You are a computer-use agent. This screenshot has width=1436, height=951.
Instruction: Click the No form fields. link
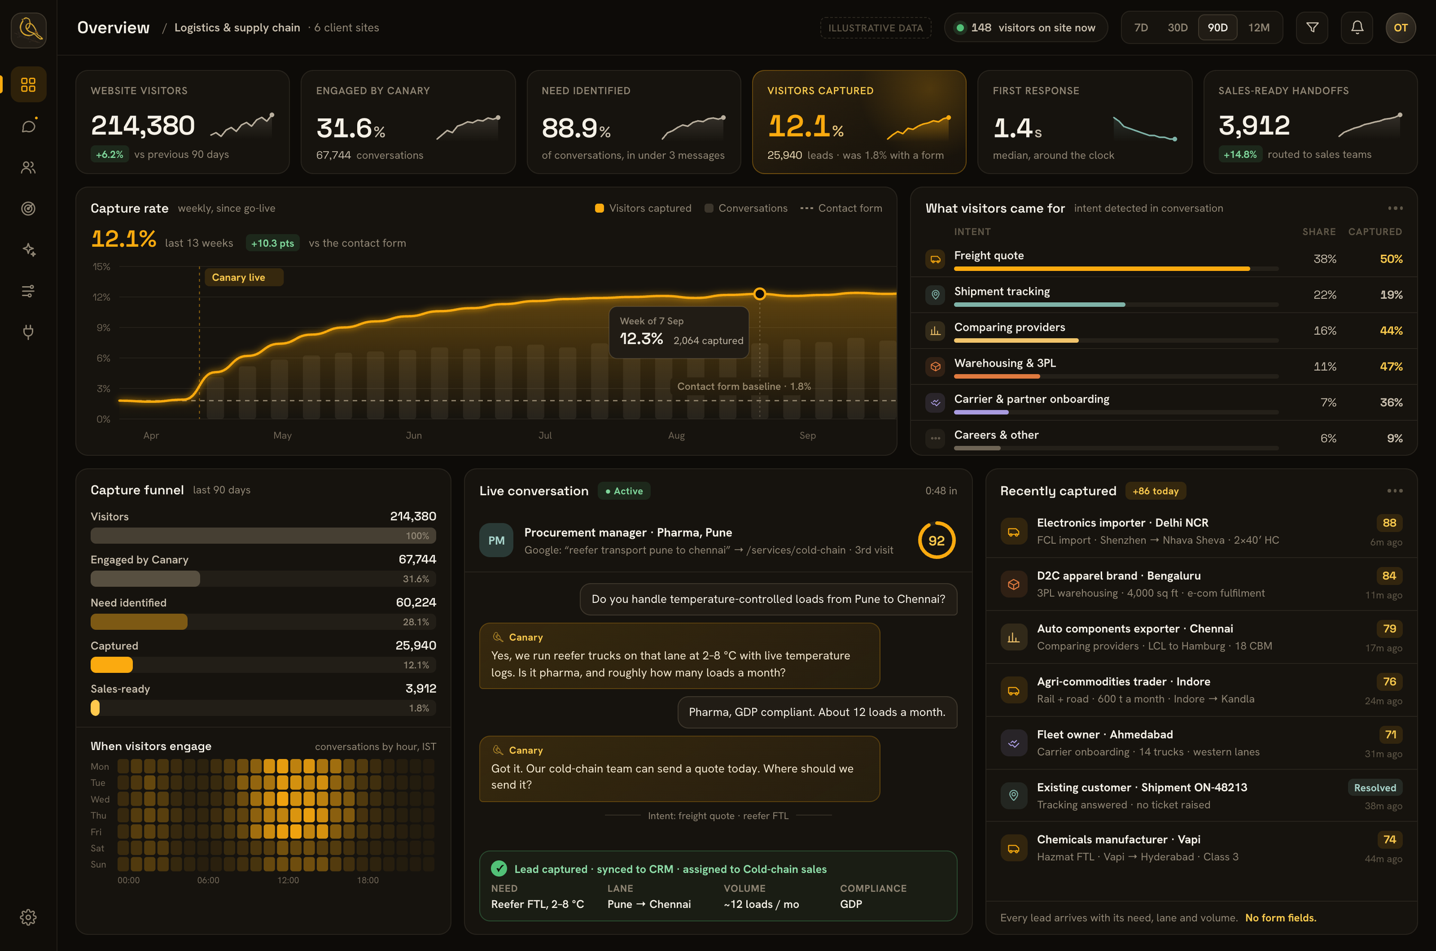1280,917
